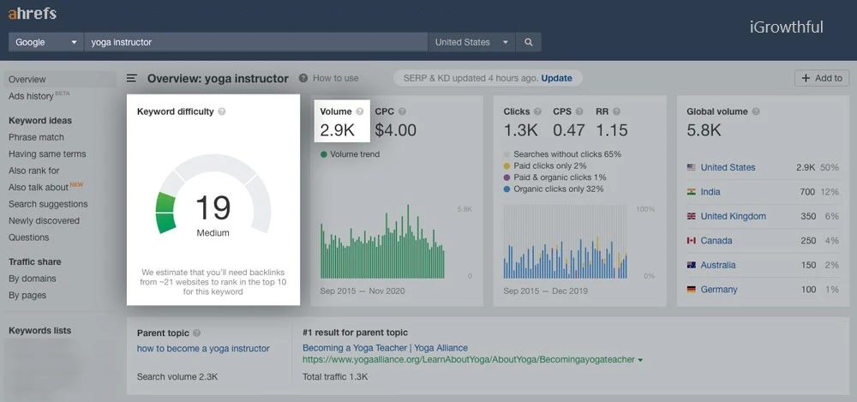857x402 pixels.
Task: Click India country link
Action: (710, 192)
